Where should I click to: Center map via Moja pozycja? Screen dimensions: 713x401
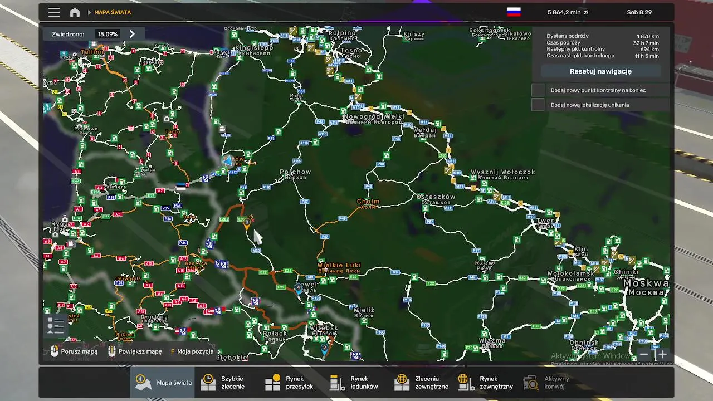click(192, 351)
